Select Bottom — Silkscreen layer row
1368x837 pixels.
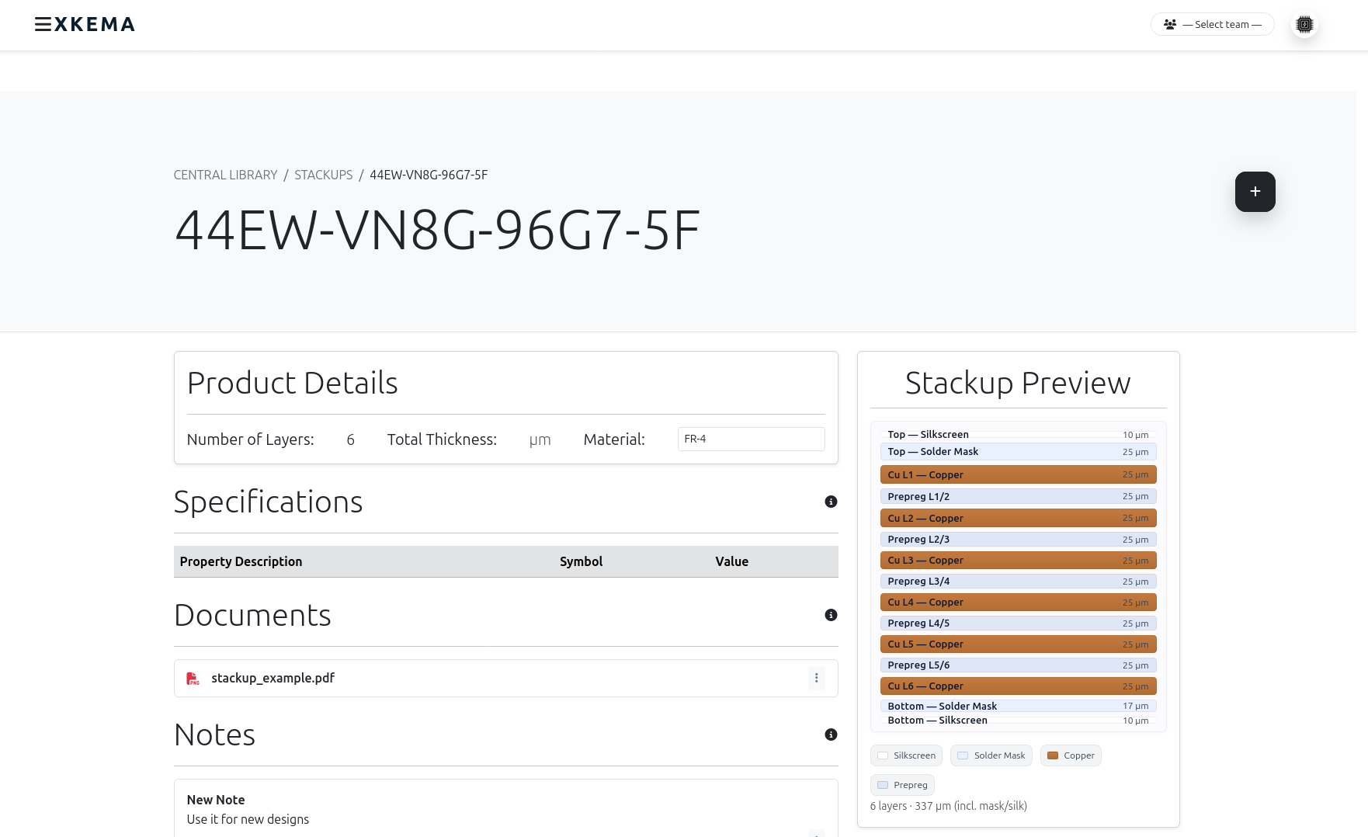pos(1018,721)
